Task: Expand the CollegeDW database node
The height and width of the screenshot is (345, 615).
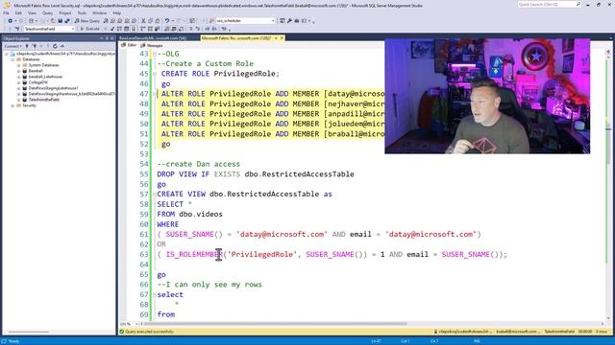Action: pos(18,82)
